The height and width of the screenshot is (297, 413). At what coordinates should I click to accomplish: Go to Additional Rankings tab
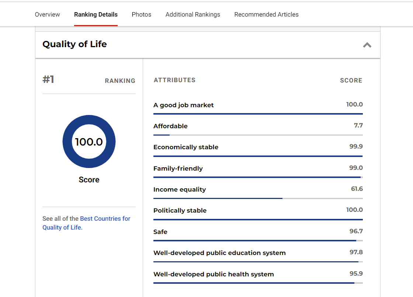(x=193, y=14)
